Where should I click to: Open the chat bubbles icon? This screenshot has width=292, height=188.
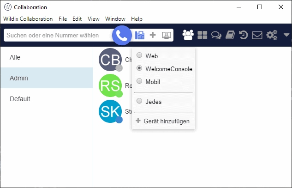pos(216,35)
